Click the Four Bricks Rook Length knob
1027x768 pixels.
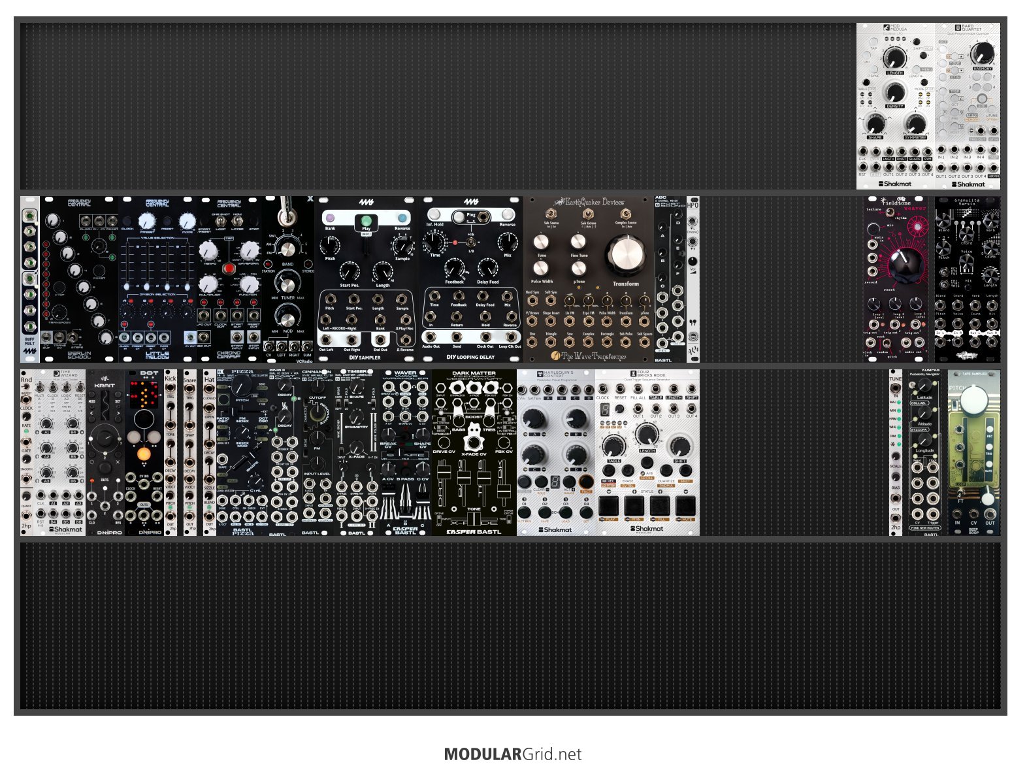647,434
